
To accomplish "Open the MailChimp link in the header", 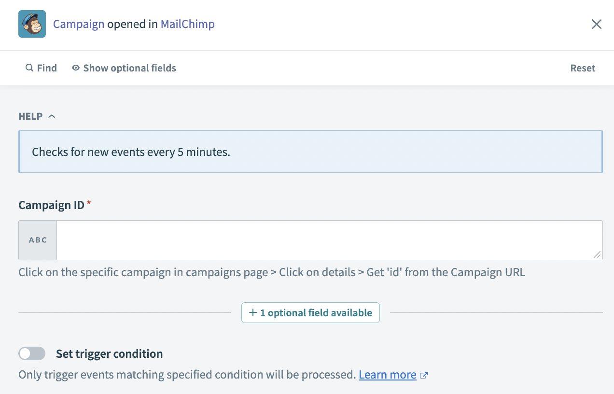I will pos(187,24).
